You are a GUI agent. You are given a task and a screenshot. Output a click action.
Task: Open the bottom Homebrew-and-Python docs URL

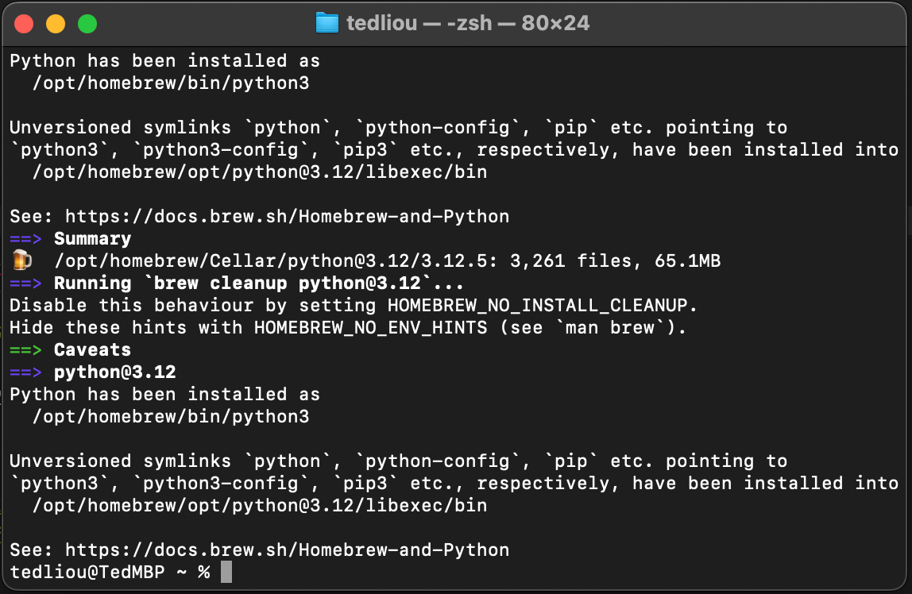[287, 550]
